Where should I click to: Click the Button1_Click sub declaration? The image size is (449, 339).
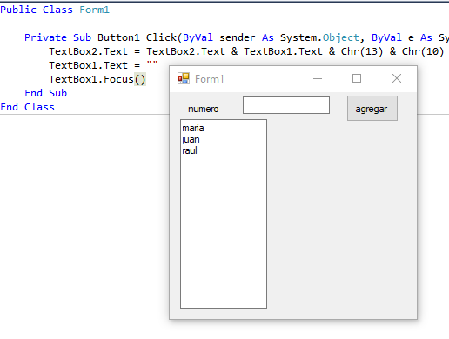tap(237, 37)
